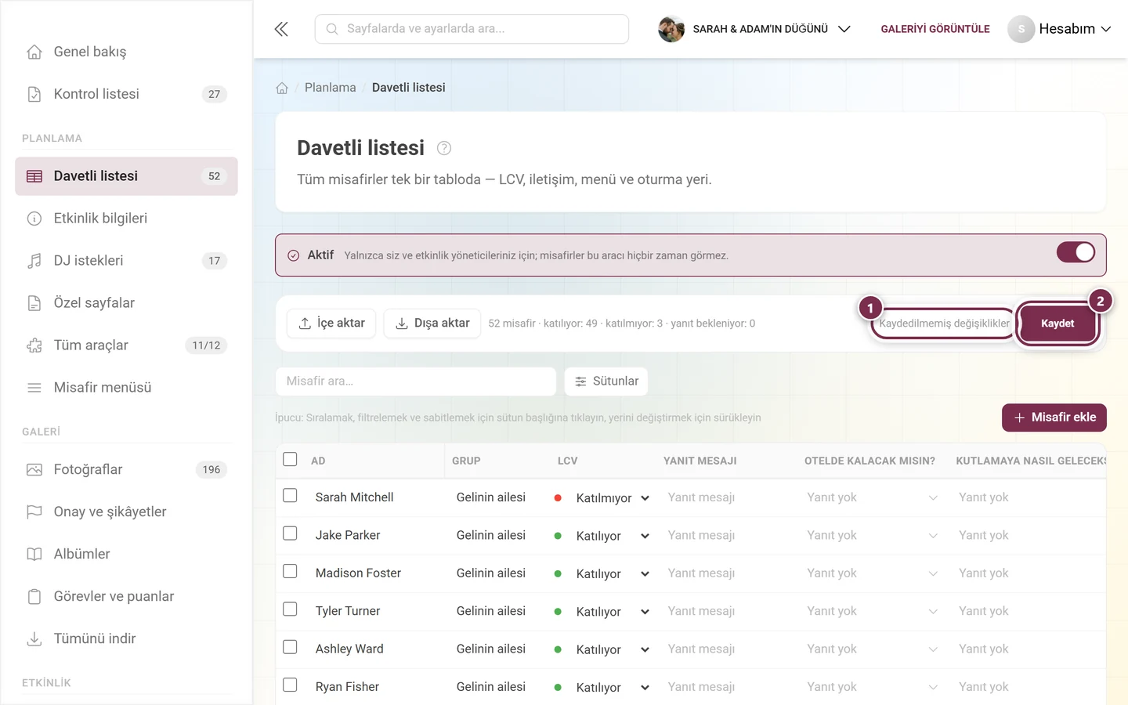This screenshot has height=705, width=1128.
Task: Click the Onay ve şikâyetler flag icon
Action: tap(34, 512)
